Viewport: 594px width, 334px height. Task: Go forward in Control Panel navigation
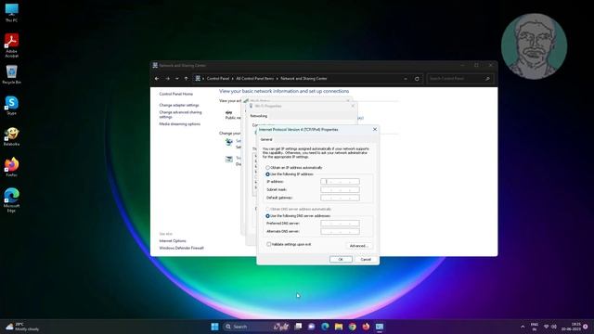click(167, 78)
